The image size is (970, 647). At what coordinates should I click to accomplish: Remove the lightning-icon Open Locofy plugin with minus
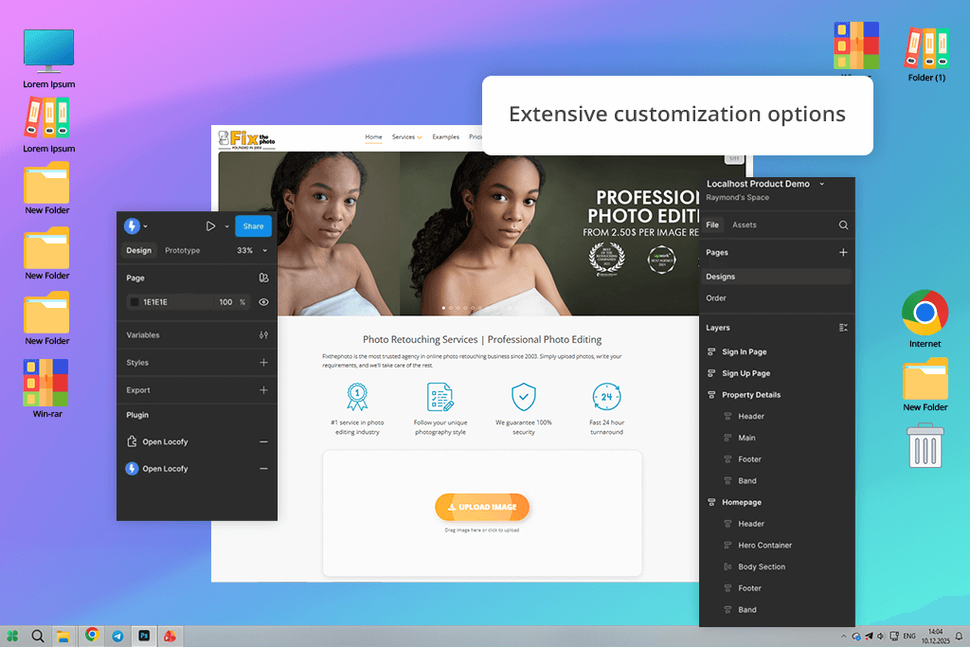[x=263, y=469]
